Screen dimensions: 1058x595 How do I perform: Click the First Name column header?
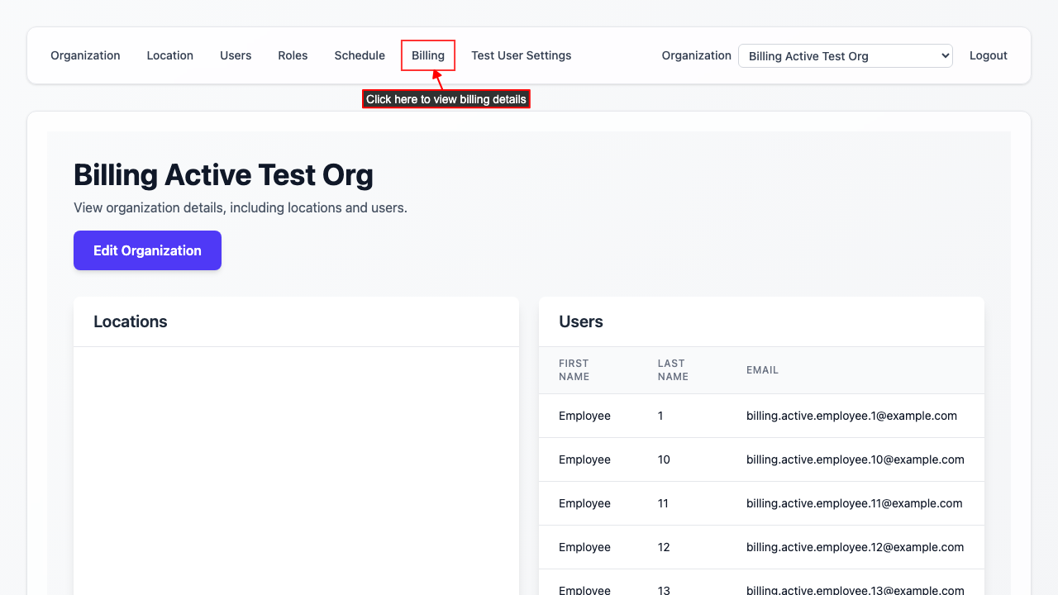click(x=574, y=369)
